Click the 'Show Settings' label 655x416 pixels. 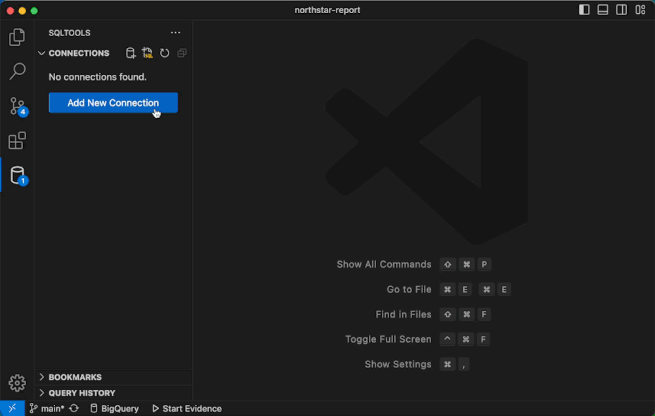398,364
